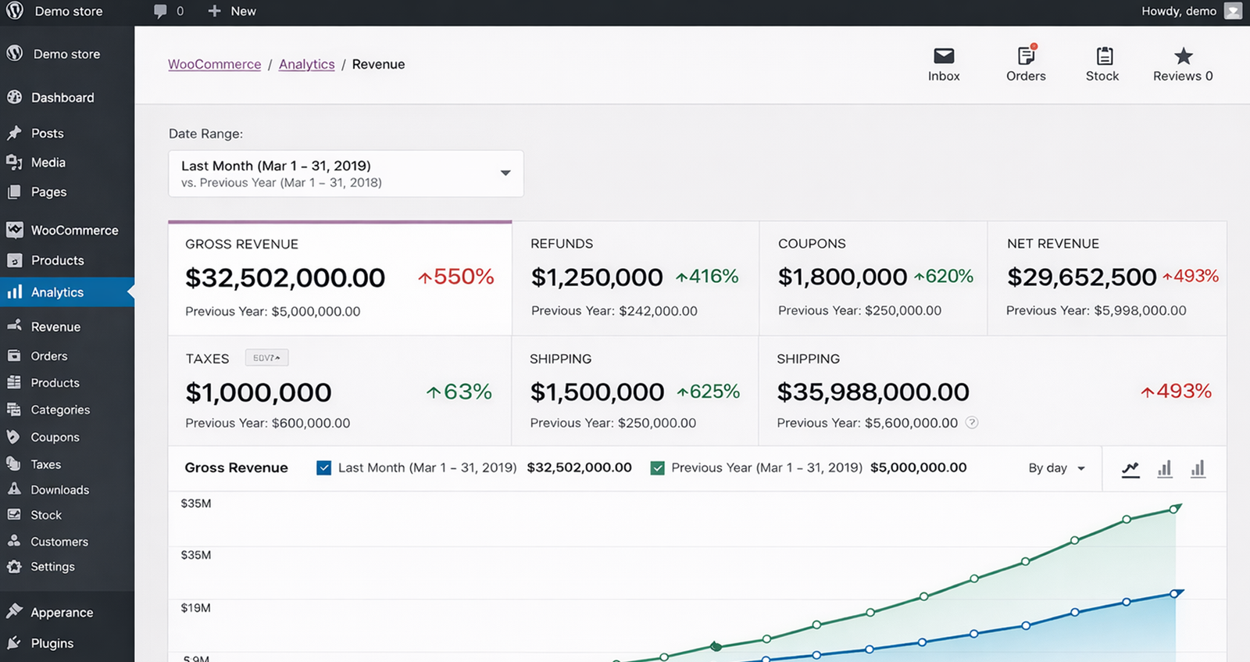
Task: Select the Gross Revenue summary card
Action: pyautogui.click(x=340, y=278)
